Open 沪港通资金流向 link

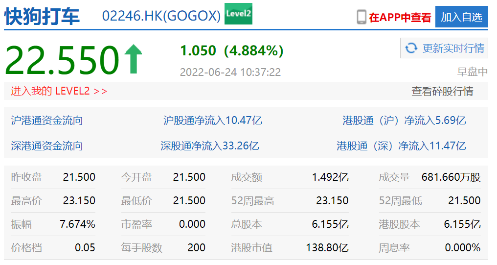pos(47,120)
